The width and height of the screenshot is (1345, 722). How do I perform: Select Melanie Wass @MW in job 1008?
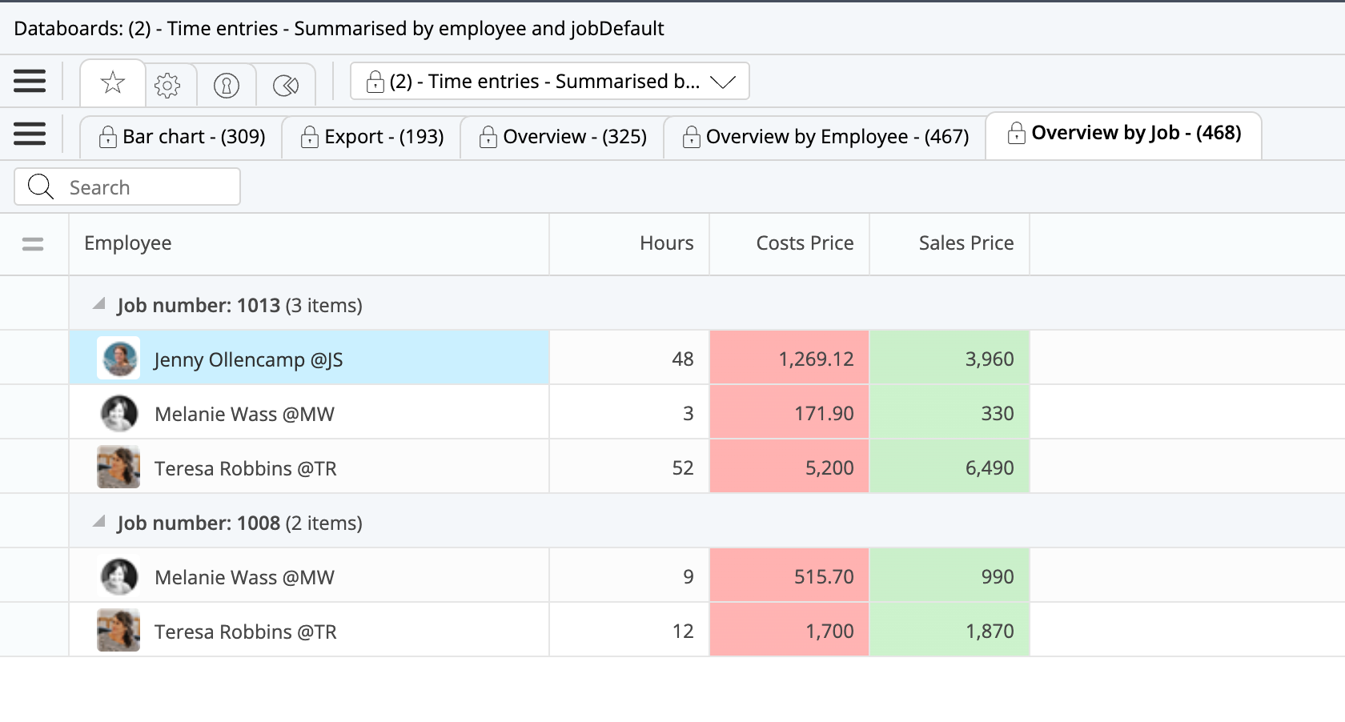309,576
